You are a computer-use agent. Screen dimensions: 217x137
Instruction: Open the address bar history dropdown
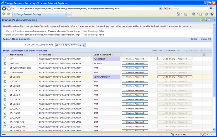(x=160, y=8)
